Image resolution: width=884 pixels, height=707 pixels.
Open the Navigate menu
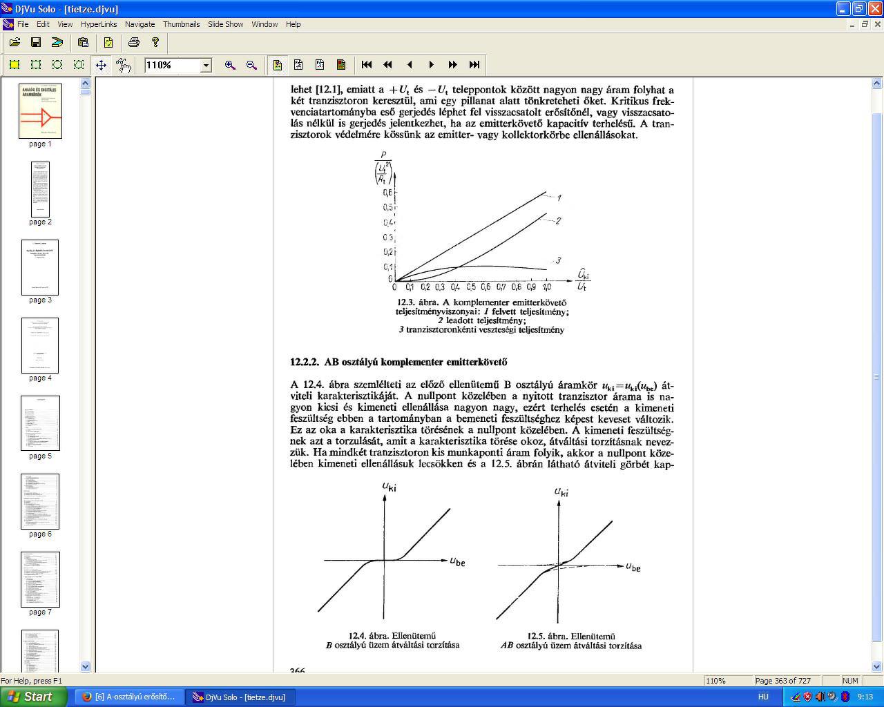(140, 24)
